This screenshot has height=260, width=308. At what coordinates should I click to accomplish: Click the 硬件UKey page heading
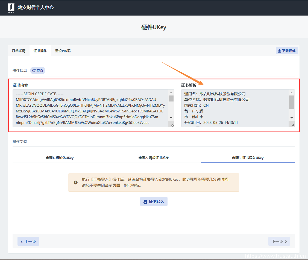click(x=154, y=27)
